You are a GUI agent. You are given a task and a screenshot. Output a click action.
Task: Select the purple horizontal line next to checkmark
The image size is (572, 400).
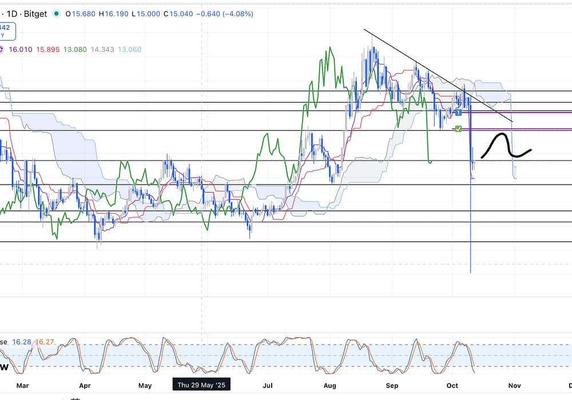click(x=526, y=129)
